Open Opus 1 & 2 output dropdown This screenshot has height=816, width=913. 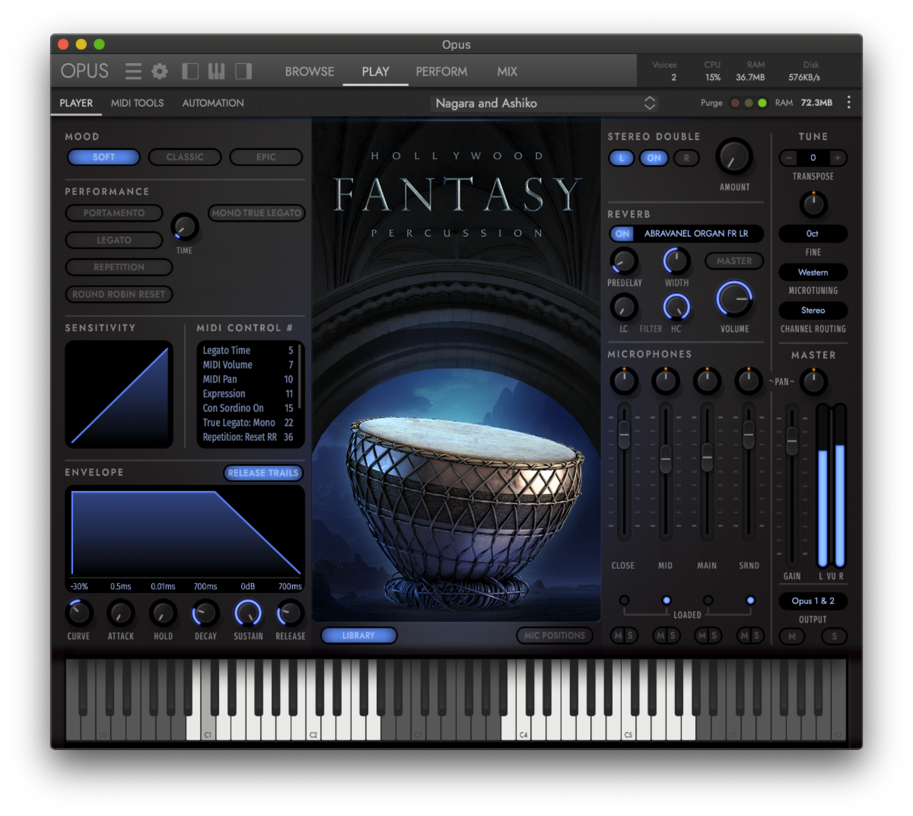click(x=813, y=601)
